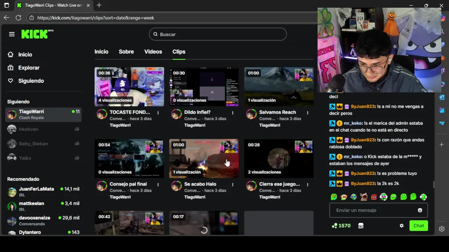Open recommended channel JuanFerLaMata
This screenshot has height=252, width=449.
[43, 191]
